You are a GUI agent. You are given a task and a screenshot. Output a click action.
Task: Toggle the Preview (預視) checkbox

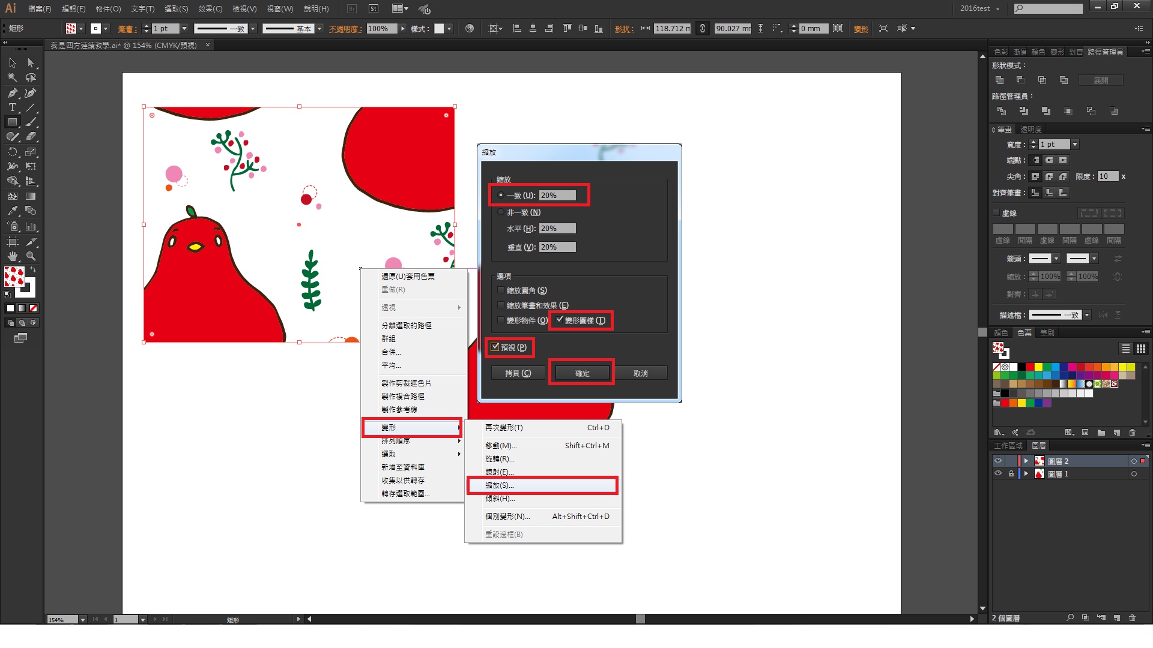coord(495,347)
